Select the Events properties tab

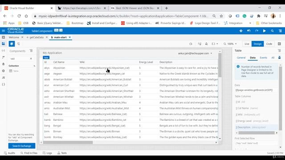[x=263, y=58]
